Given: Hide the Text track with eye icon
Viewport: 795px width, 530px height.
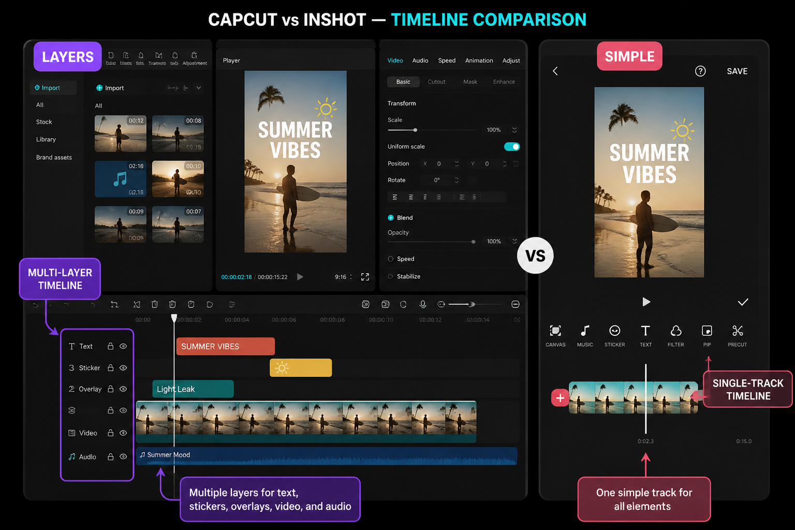Looking at the screenshot, I should click(x=123, y=346).
